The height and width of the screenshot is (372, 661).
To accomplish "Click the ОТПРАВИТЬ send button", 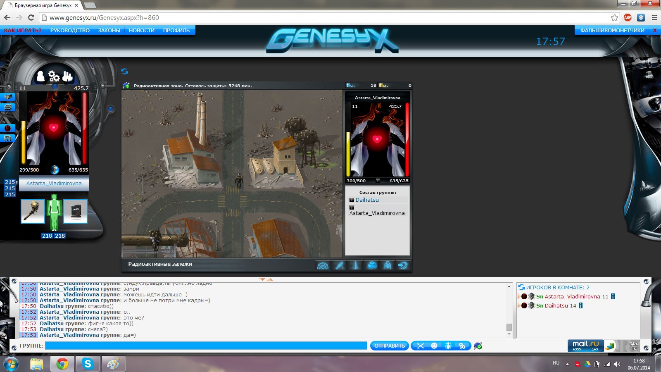I will [390, 346].
